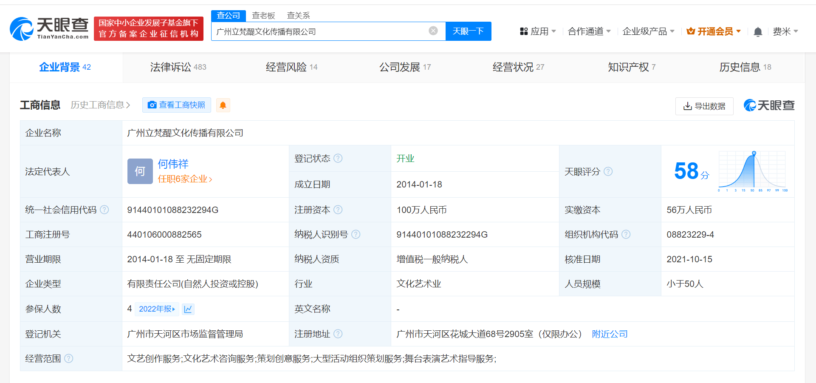The width and height of the screenshot is (816, 383).
Task: Click the 开通会员 crown icon
Action: pyautogui.click(x=691, y=31)
